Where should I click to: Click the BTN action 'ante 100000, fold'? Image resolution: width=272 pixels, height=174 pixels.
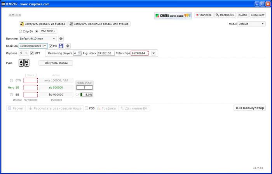(x=56, y=80)
